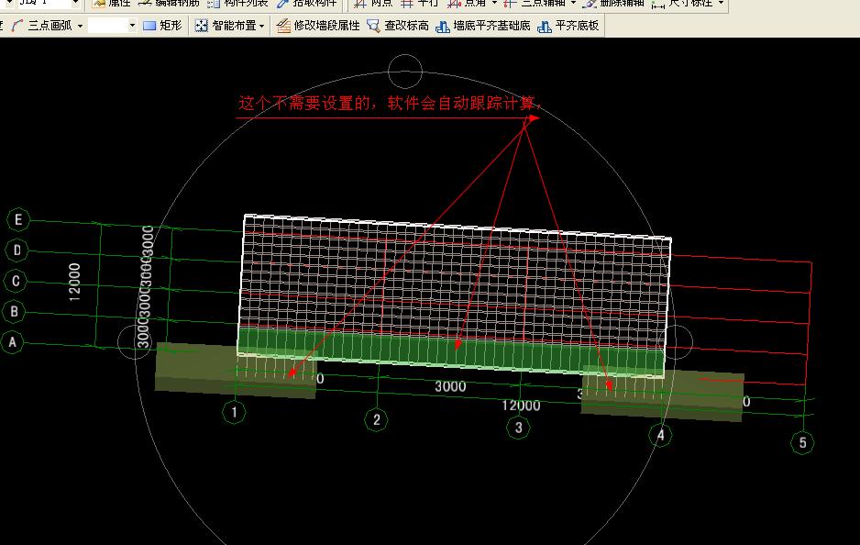
Task: Expand the 尺寸标注 dropdown arrow
Action: point(721,4)
